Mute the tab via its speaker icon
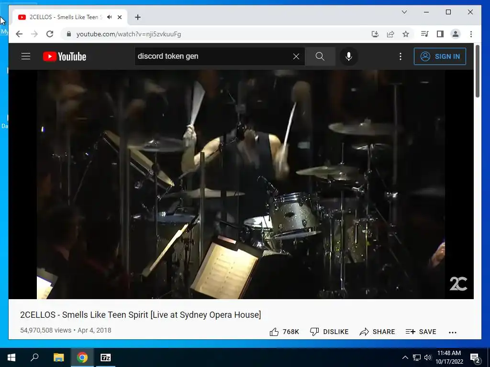 (x=110, y=17)
